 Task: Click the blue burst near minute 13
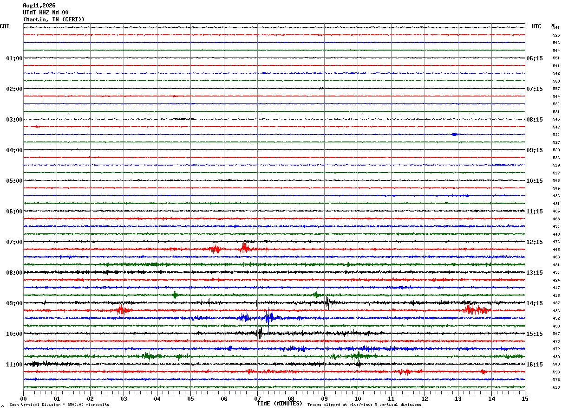(x=454, y=135)
